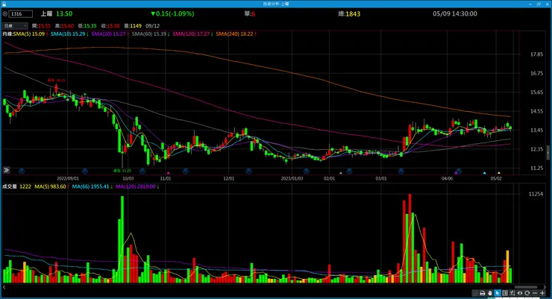
Task: Select the arrow pointer tool
Action: coord(498,293)
